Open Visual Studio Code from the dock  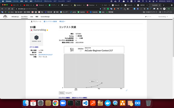pyautogui.click(x=85, y=103)
